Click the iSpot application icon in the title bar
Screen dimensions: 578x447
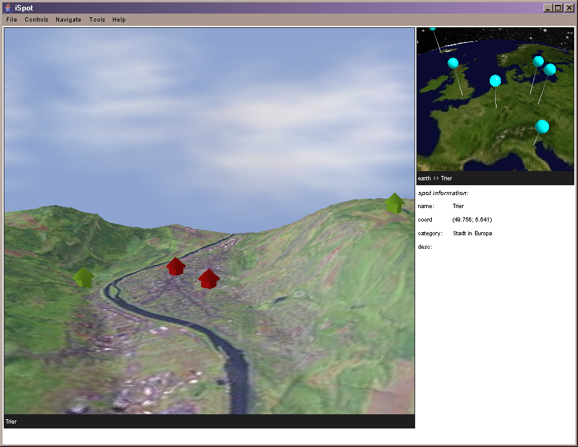(x=7, y=8)
